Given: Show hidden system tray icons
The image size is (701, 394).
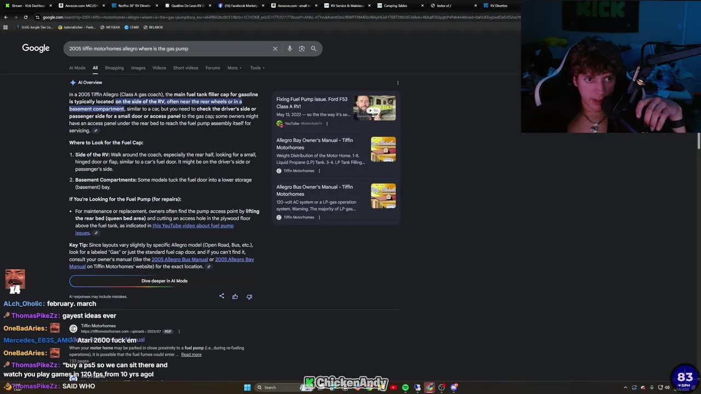Looking at the screenshot, I should [x=625, y=387].
